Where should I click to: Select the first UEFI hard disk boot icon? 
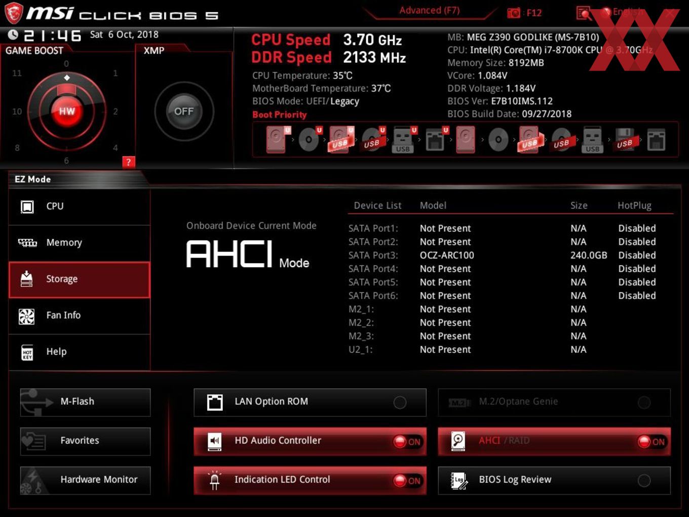coord(277,139)
